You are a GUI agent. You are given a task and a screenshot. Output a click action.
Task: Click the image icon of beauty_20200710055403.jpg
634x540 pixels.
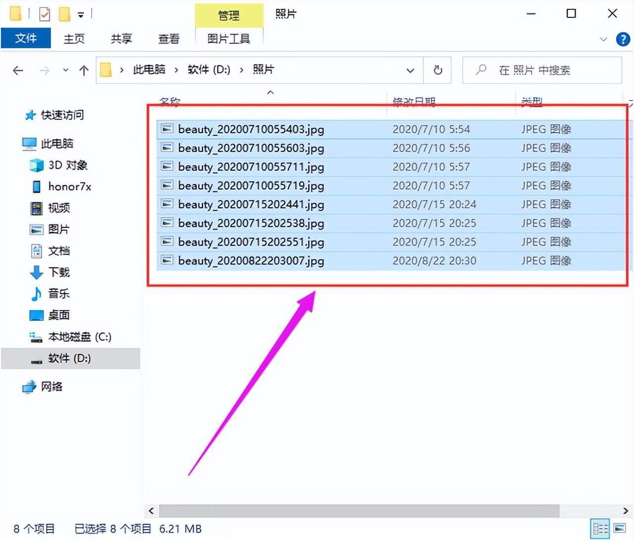coord(167,129)
